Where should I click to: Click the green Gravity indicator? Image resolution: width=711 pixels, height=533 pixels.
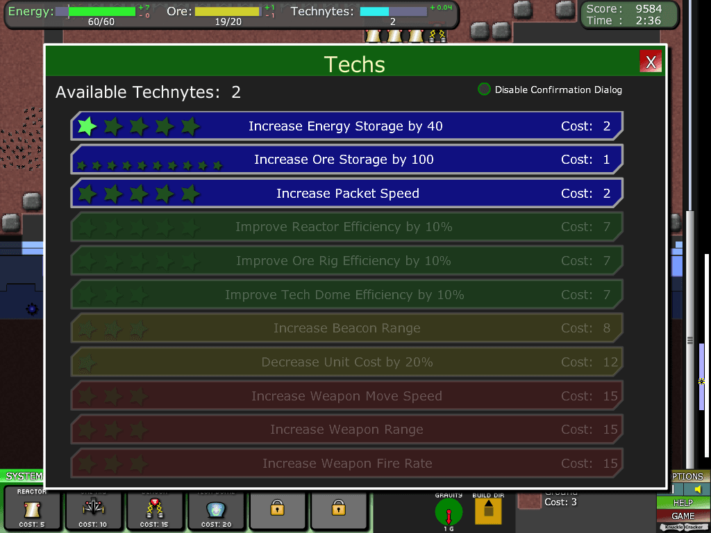(x=449, y=512)
